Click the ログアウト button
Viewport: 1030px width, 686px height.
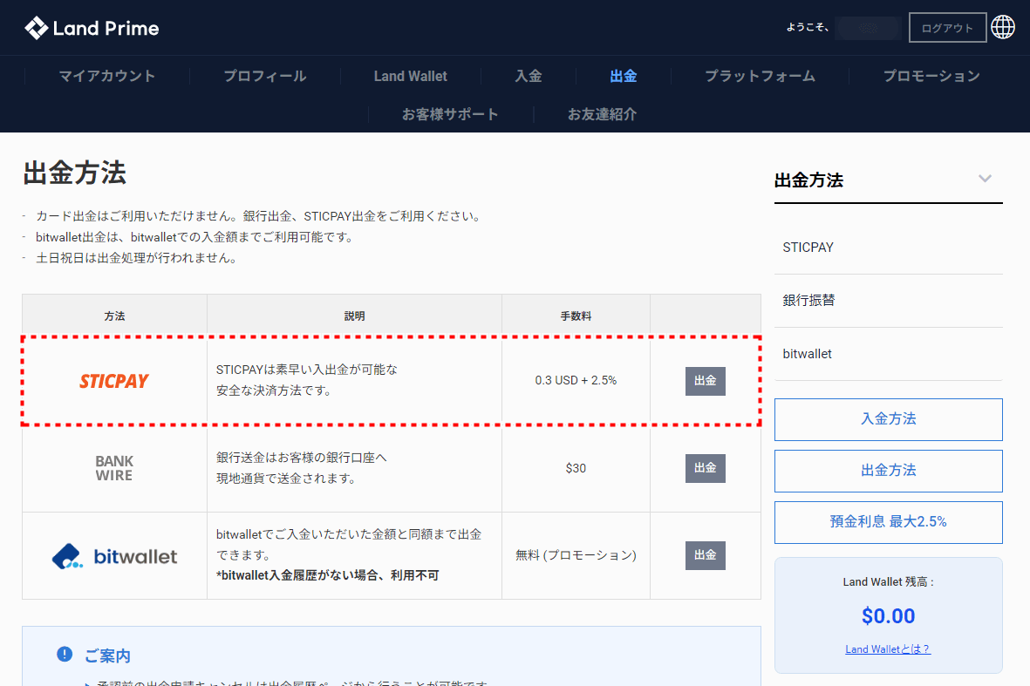pos(947,28)
